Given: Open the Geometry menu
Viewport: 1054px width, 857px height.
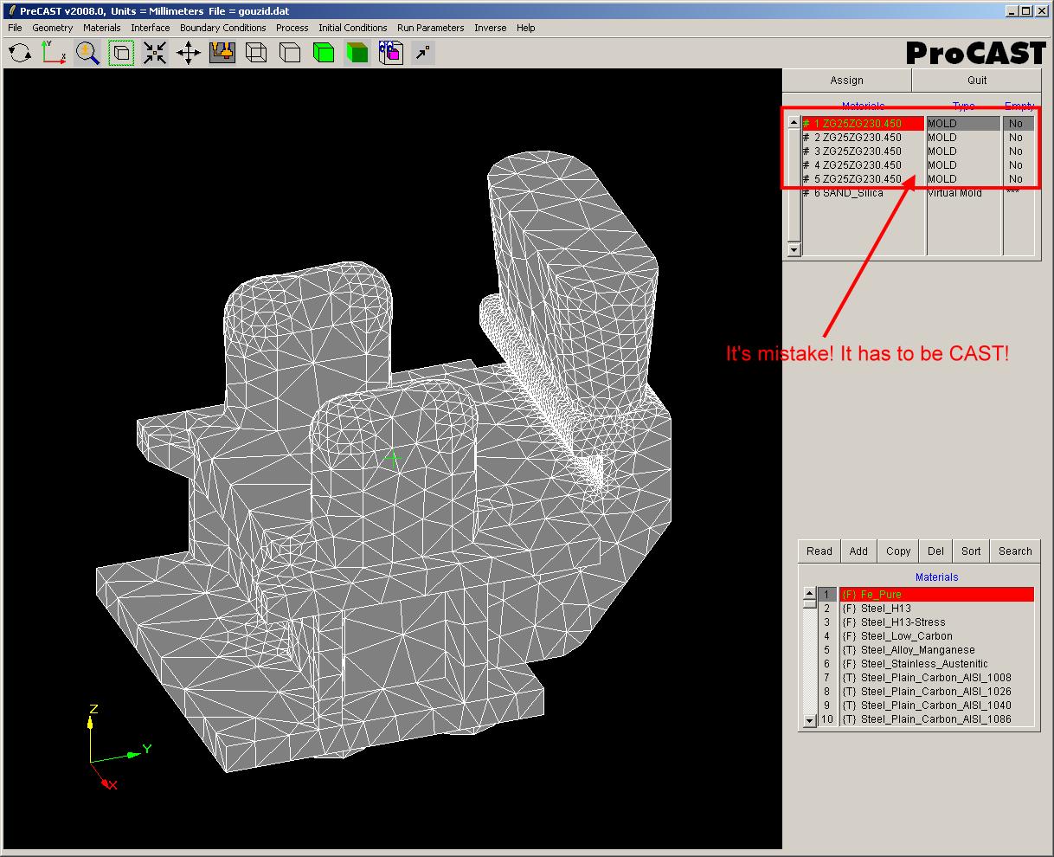Looking at the screenshot, I should tap(53, 28).
